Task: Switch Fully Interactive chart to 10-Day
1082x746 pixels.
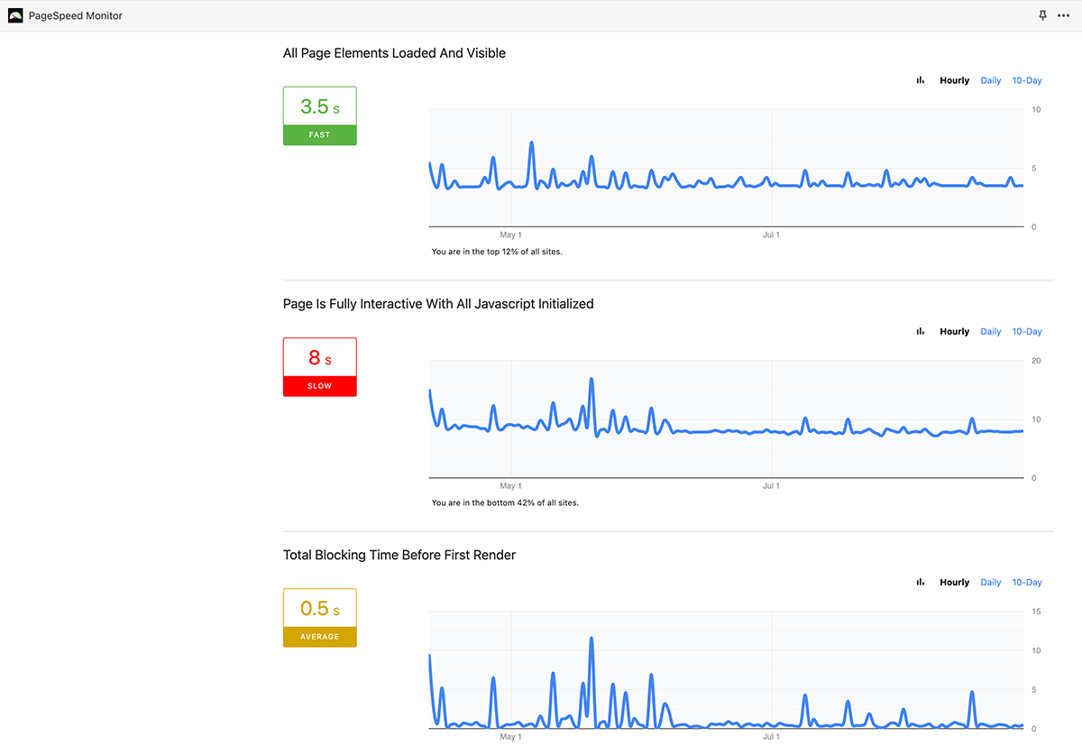Action: [x=1027, y=331]
